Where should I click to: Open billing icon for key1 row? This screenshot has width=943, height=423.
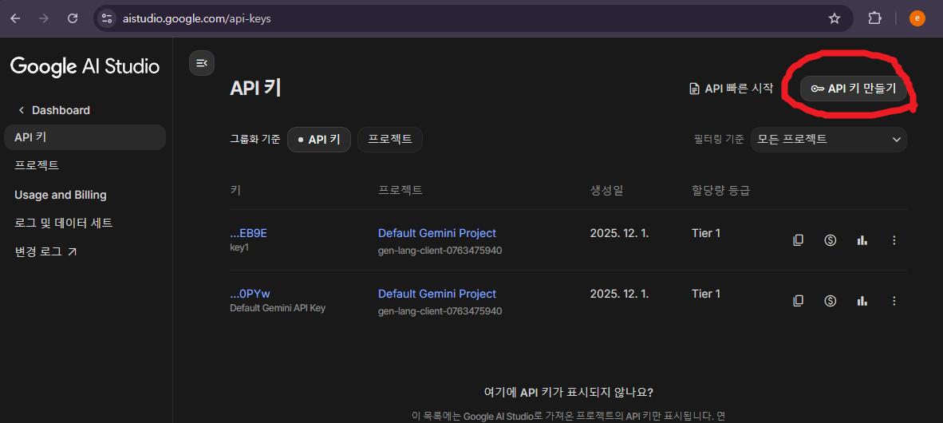click(x=830, y=240)
